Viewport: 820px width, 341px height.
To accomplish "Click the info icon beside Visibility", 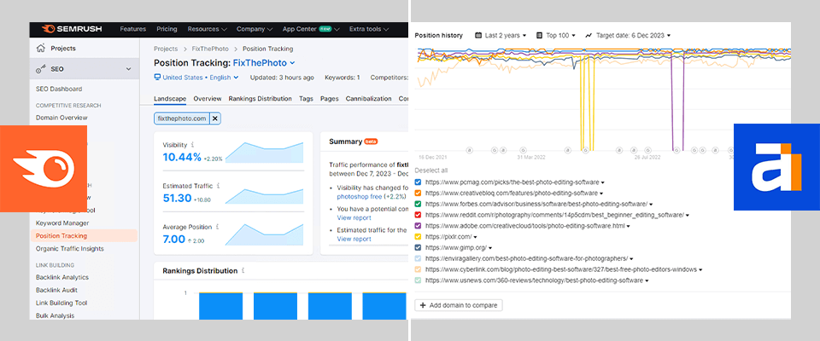I will [192, 146].
